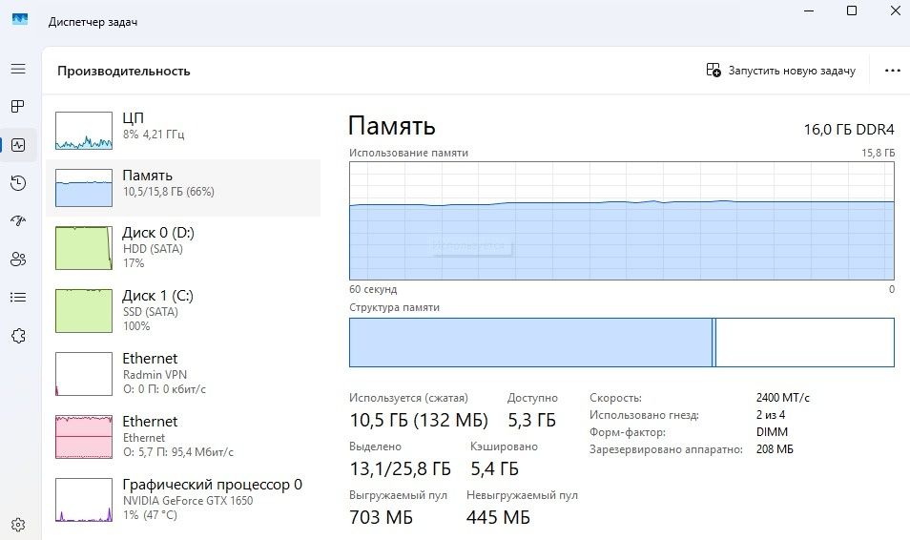Viewport: 910px width, 540px height.
Task: Open the Processes page icon
Action: 18,106
